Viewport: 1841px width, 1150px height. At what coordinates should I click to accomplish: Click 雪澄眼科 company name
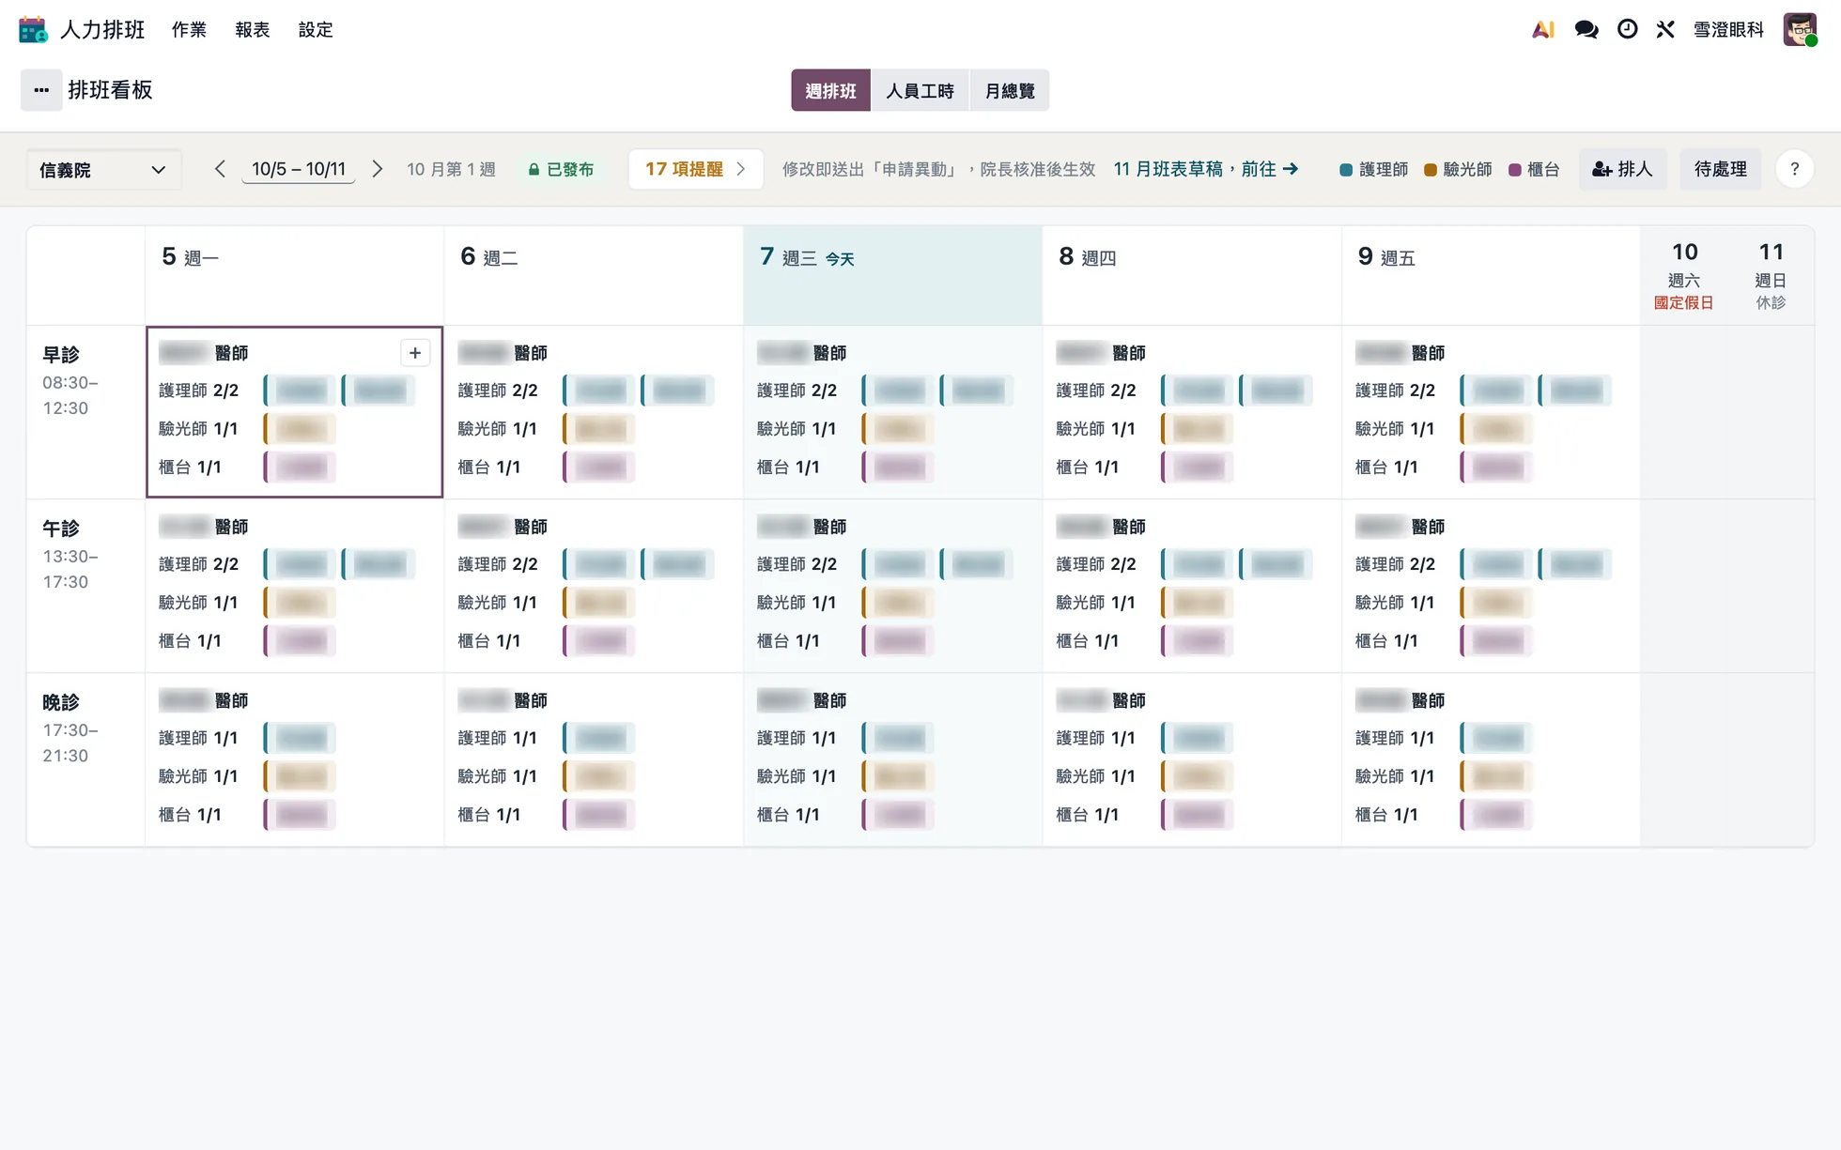[1728, 29]
